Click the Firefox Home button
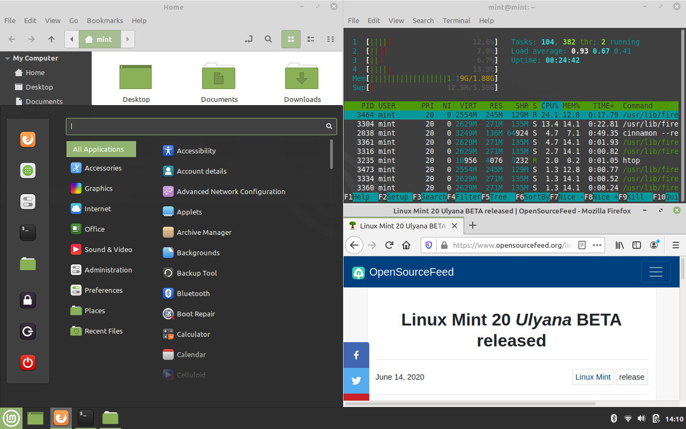Viewport: 686px width, 429px height. (x=406, y=245)
